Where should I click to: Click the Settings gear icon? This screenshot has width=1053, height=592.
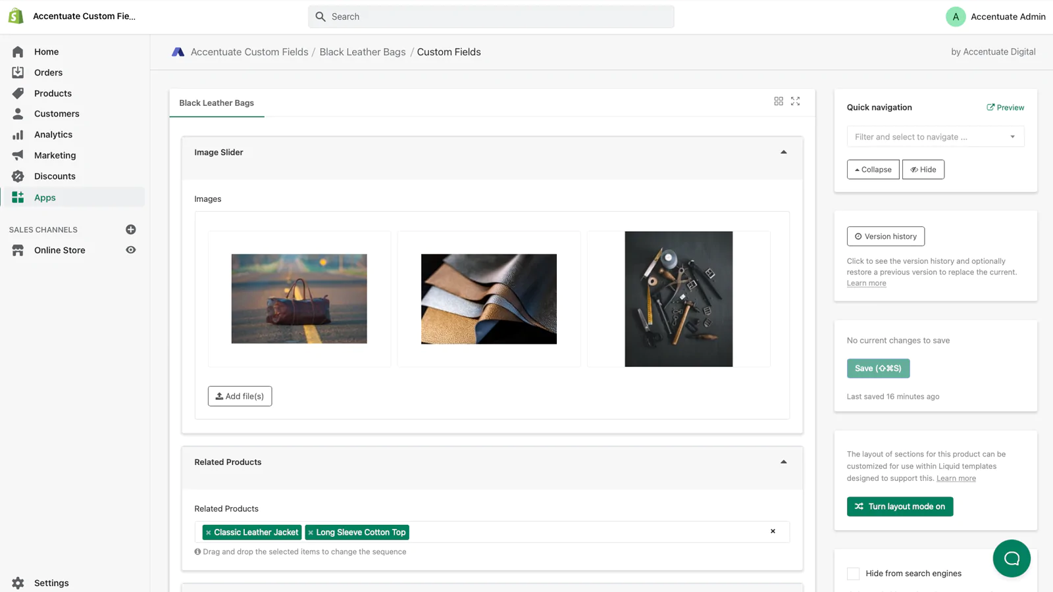(18, 583)
